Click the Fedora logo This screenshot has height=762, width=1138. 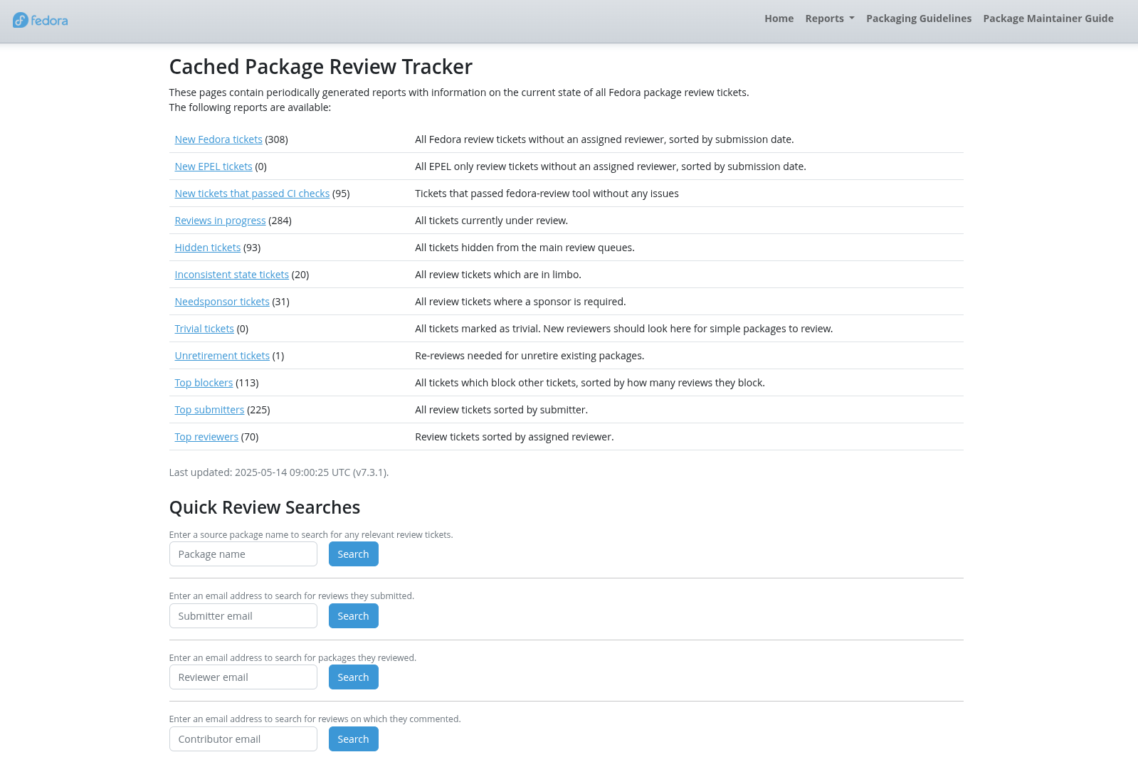point(41,20)
